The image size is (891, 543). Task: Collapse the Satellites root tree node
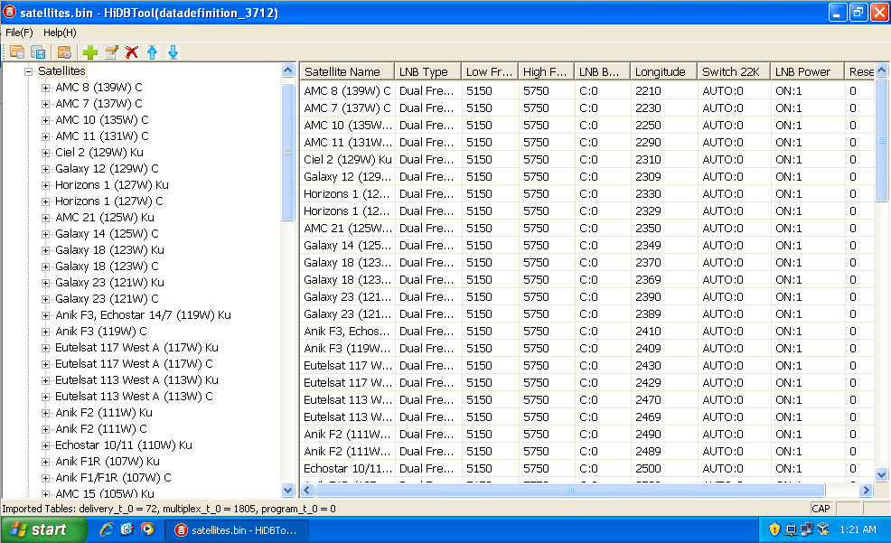28,71
